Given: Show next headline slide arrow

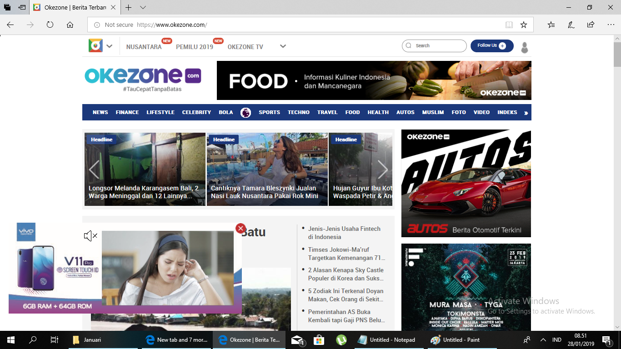Looking at the screenshot, I should (x=382, y=170).
